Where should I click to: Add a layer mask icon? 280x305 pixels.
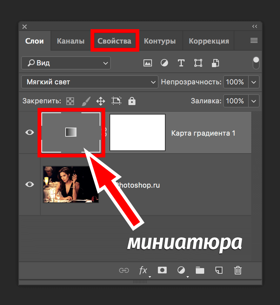pos(162,270)
